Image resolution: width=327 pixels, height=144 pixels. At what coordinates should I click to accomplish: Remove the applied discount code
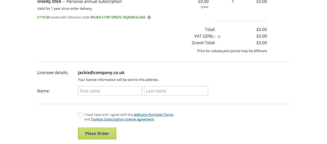149,17
